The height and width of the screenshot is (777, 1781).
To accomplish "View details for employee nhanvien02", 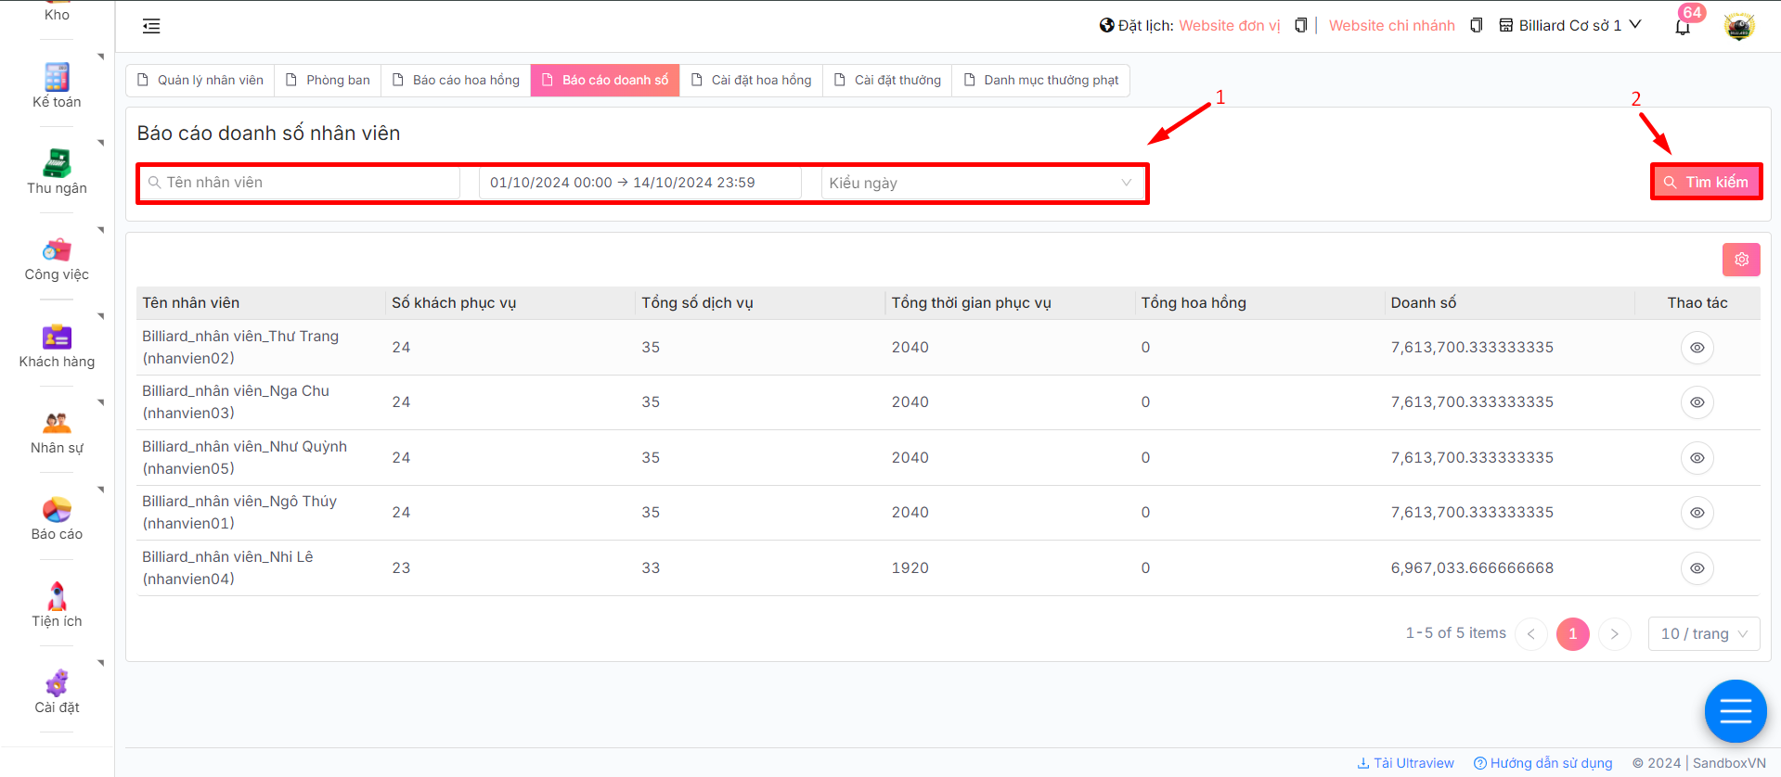I will (x=1697, y=348).
